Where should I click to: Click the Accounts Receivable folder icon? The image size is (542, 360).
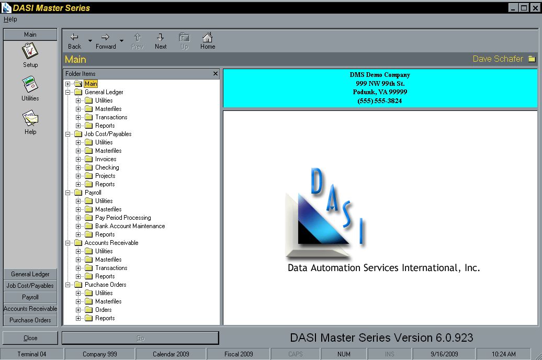coord(78,243)
